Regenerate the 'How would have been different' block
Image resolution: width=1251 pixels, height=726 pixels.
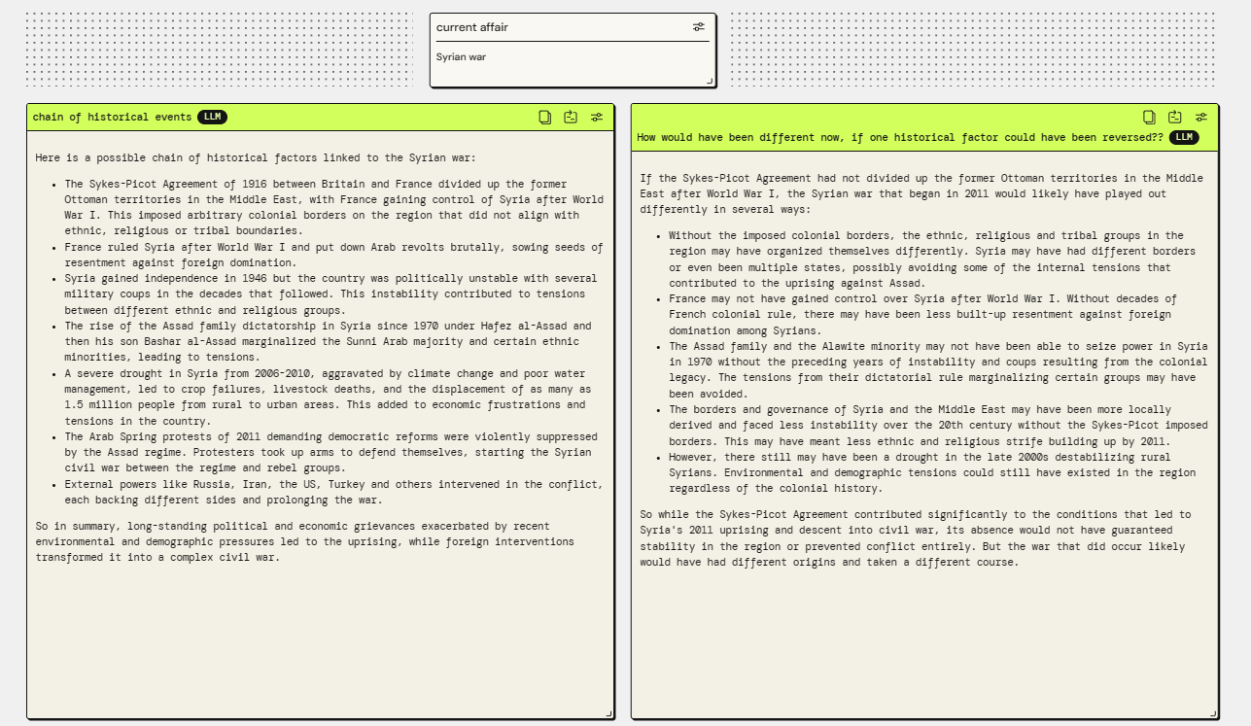click(1175, 117)
